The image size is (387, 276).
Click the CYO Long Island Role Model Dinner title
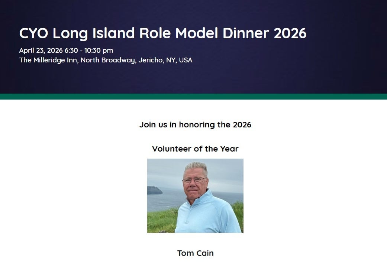point(162,33)
